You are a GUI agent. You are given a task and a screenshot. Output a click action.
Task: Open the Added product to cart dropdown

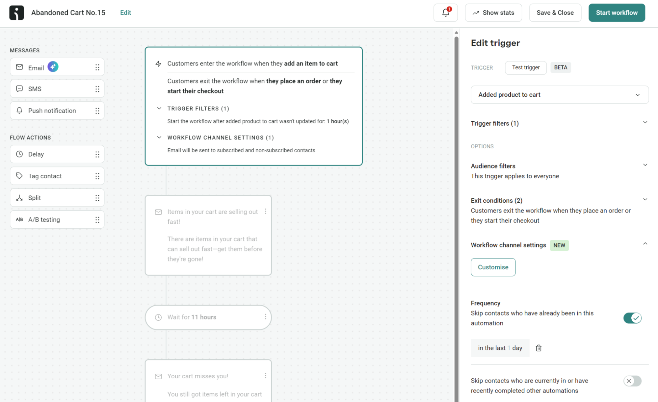[559, 94]
